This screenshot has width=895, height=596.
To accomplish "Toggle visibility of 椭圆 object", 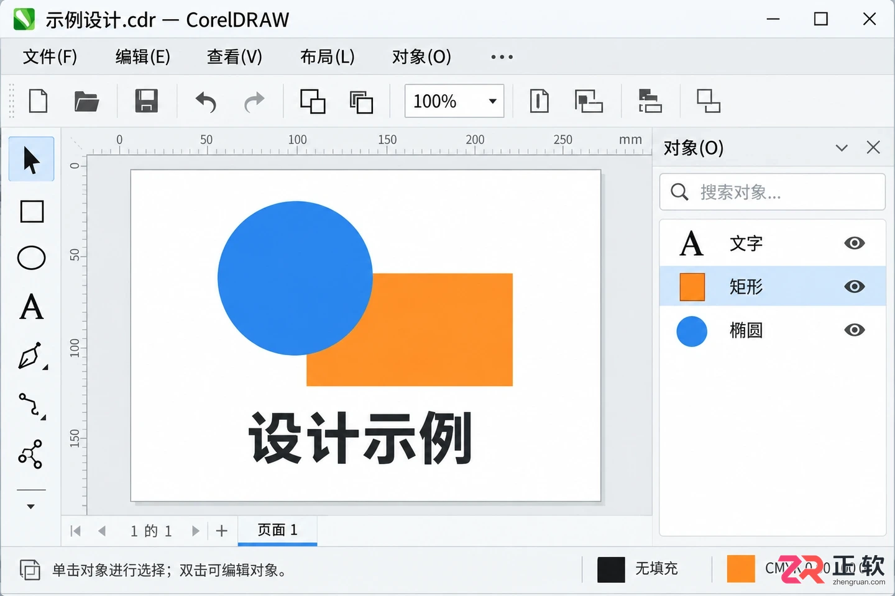I will tap(855, 330).
